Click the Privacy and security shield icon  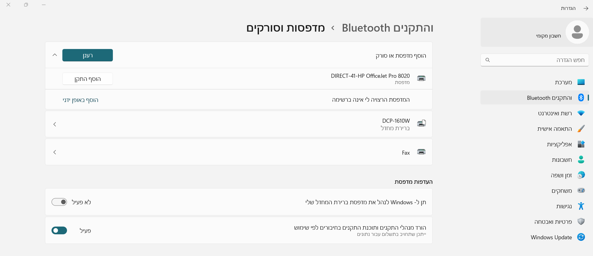coord(581,222)
